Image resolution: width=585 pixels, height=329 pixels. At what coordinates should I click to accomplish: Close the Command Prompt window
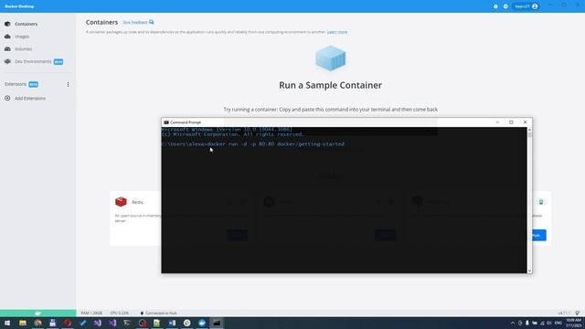pyautogui.click(x=525, y=122)
